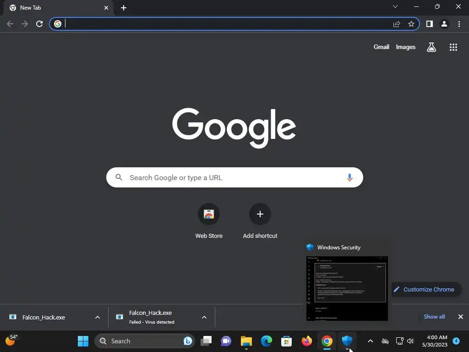Click Show all downloads
Image resolution: width=469 pixels, height=352 pixels.
[x=434, y=317]
